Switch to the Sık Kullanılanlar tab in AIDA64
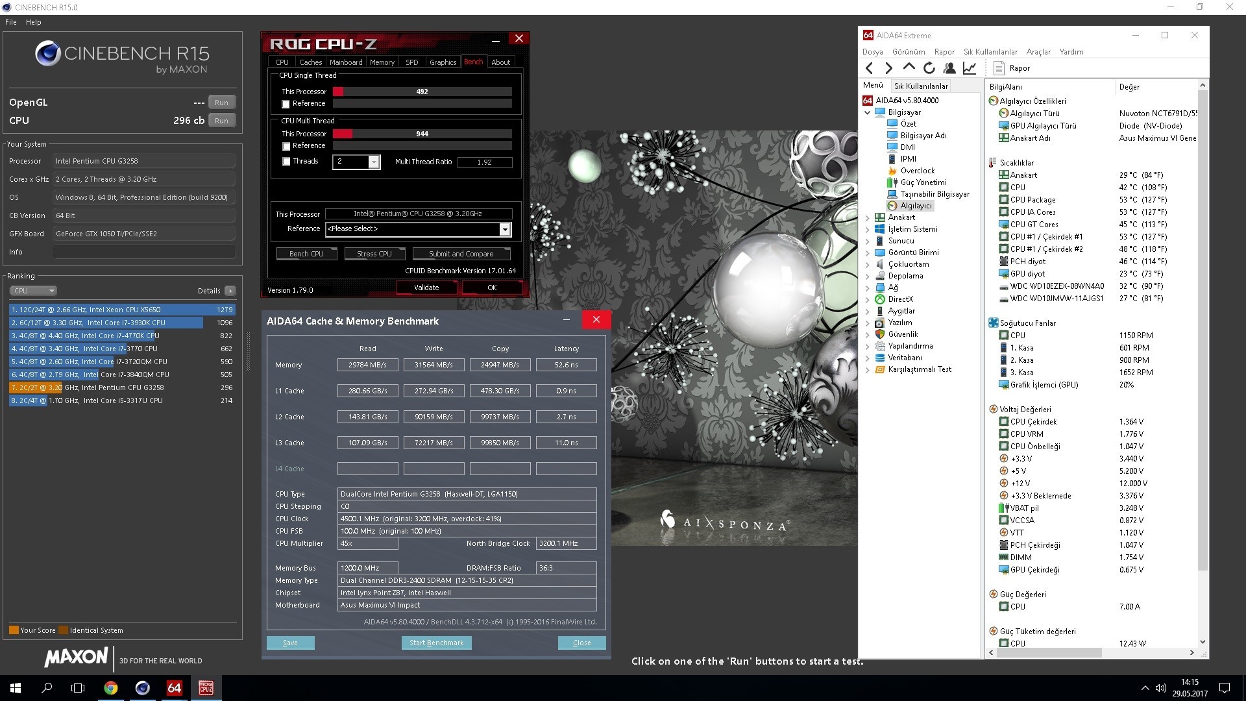The image size is (1246, 701). pyautogui.click(x=921, y=86)
